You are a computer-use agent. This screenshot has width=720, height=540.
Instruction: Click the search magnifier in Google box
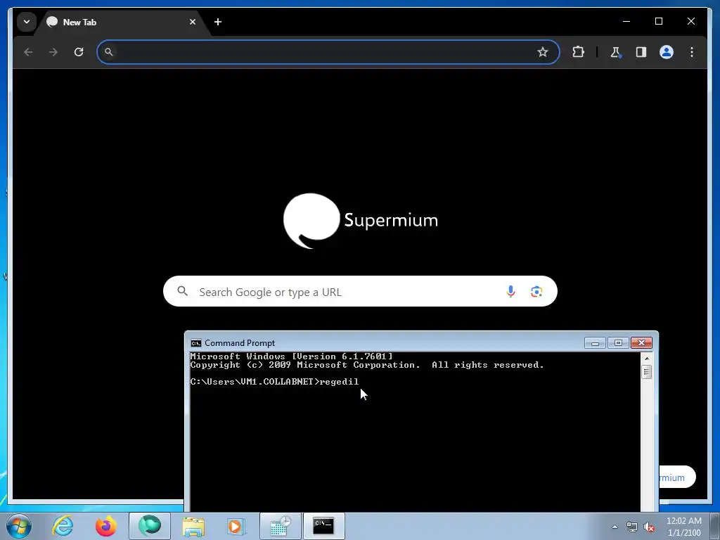[183, 291]
